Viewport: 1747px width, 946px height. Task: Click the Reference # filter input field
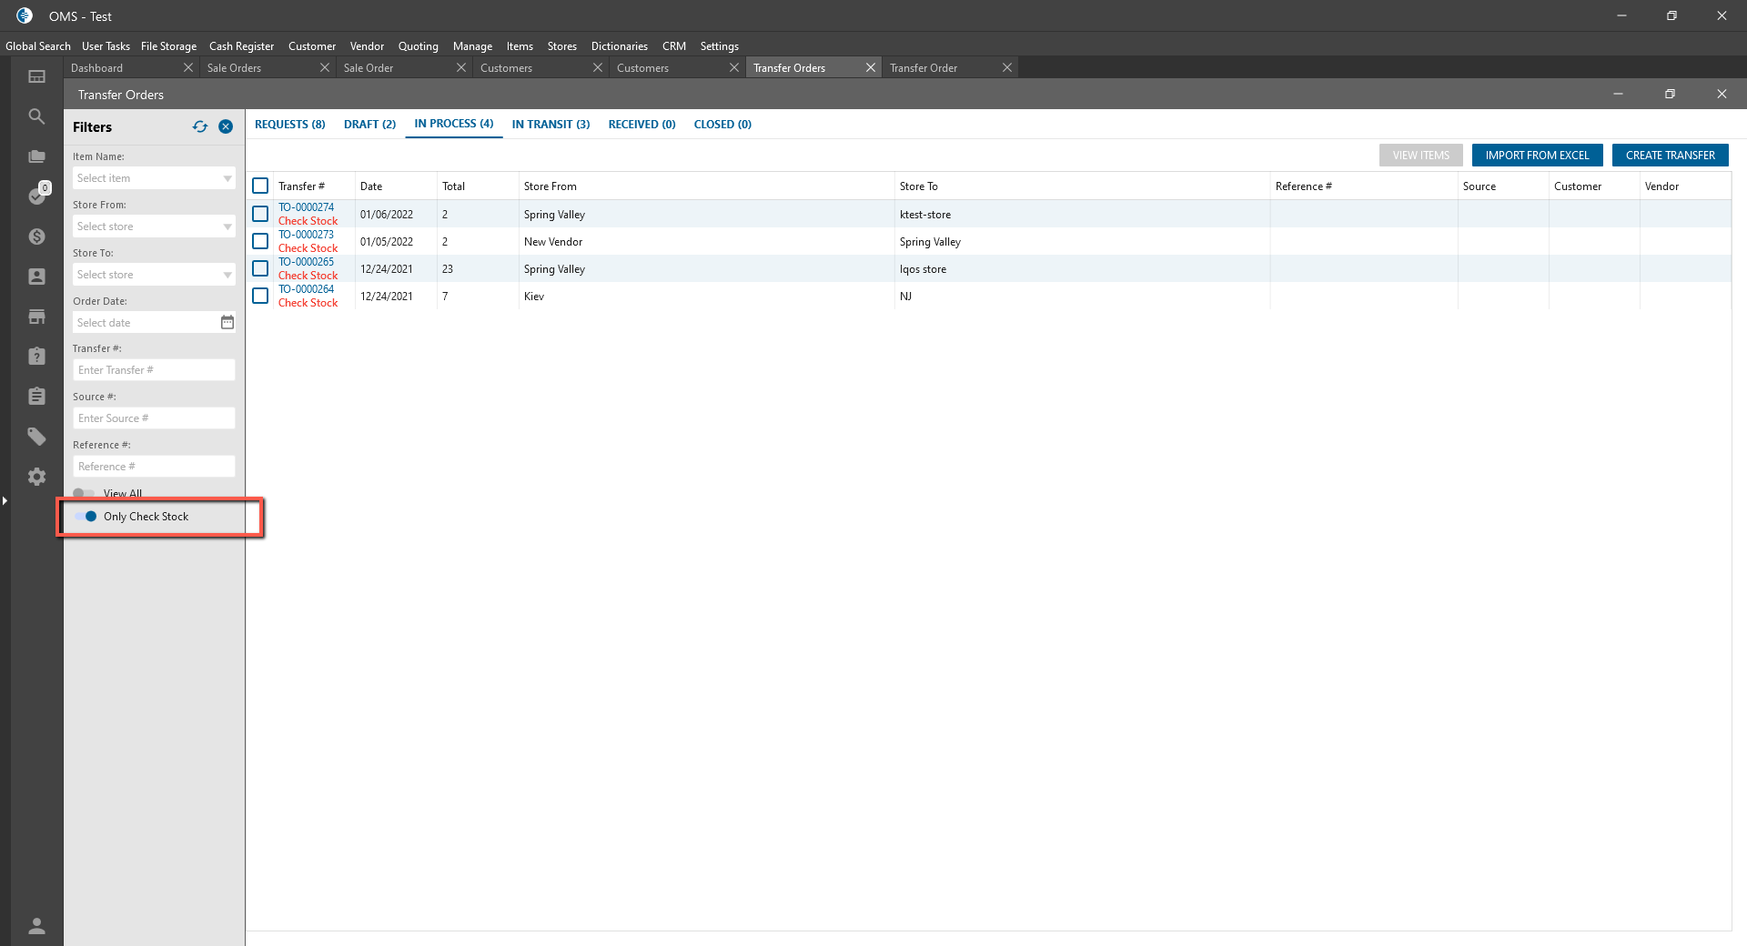click(x=154, y=467)
